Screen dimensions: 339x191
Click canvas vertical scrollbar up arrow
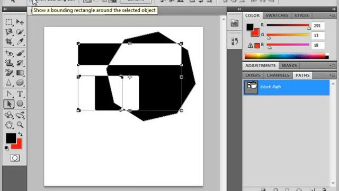[x=224, y=19]
